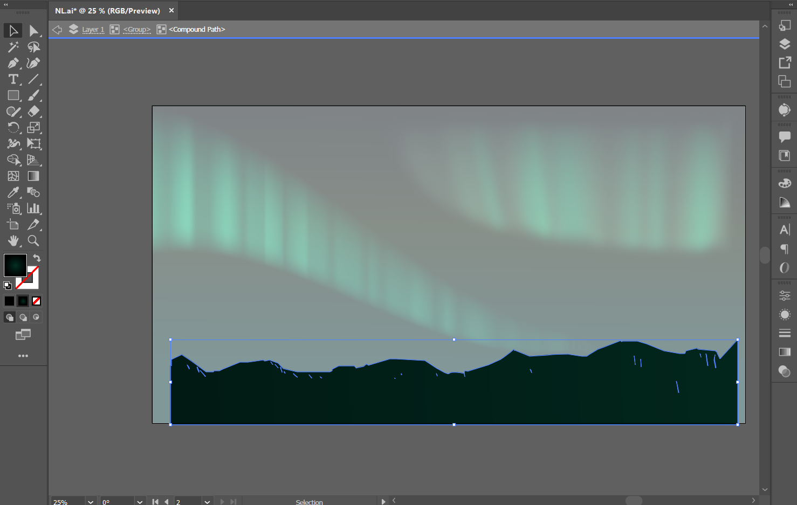Select the Rectangle tool
The image size is (797, 505).
point(13,95)
